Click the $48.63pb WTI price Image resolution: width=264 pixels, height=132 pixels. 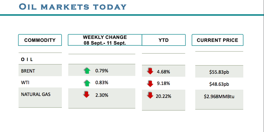click(x=219, y=84)
